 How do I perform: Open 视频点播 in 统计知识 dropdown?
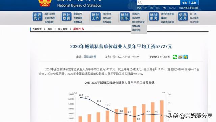tap(136, 26)
